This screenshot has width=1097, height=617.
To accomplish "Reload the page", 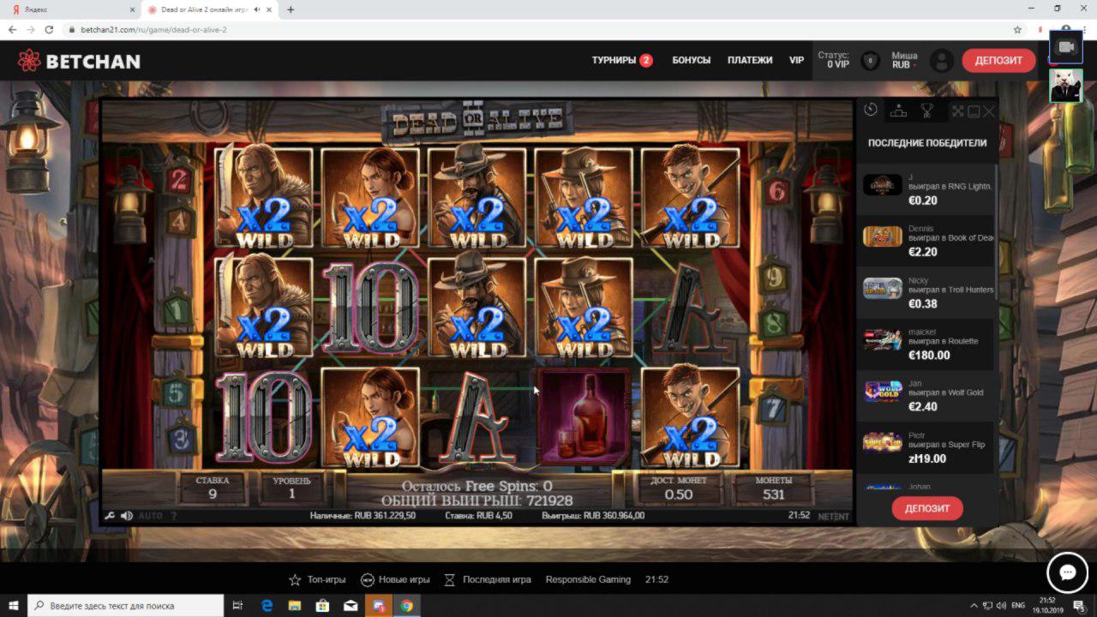I will tap(50, 29).
